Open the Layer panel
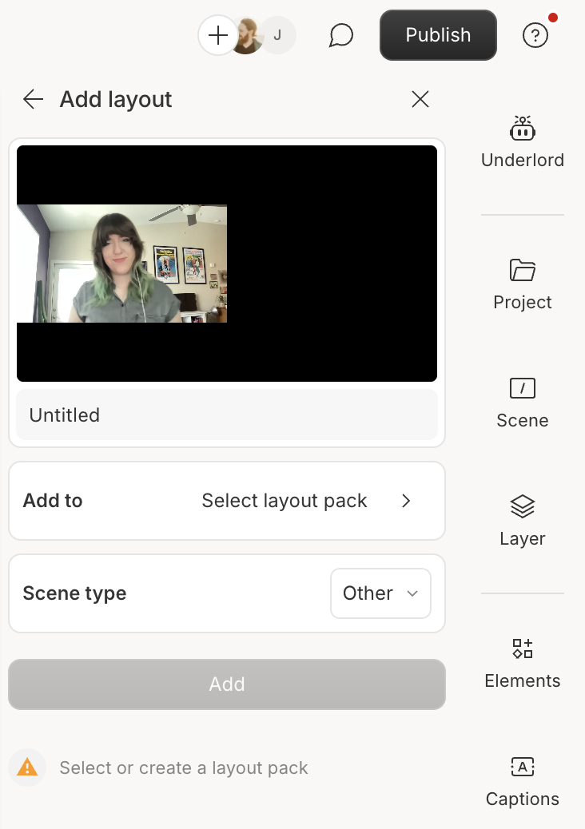Screen dimensions: 585x829 pos(522,521)
